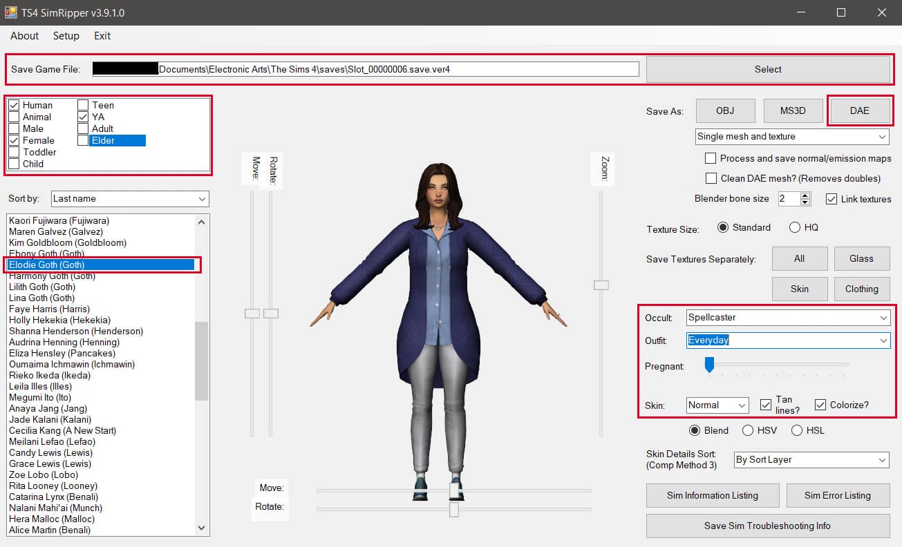Screen dimensions: 902x547
Task: Click the Zoom slider thumb
Action: click(x=601, y=285)
